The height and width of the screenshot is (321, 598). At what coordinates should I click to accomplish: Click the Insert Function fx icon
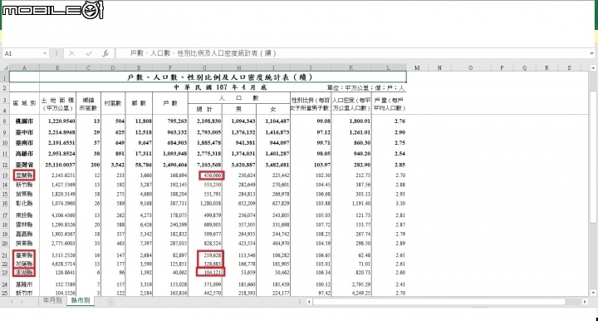[x=105, y=53]
